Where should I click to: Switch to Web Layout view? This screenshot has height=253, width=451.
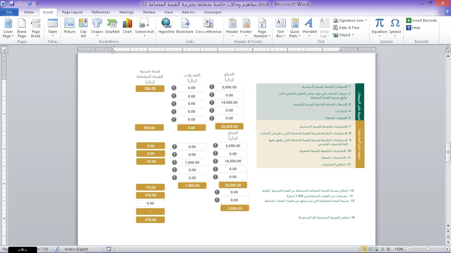click(376, 249)
